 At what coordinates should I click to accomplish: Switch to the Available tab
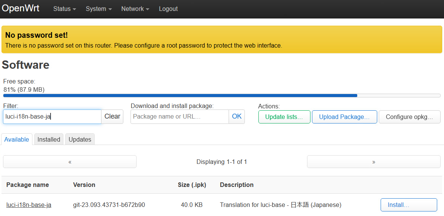[17, 139]
